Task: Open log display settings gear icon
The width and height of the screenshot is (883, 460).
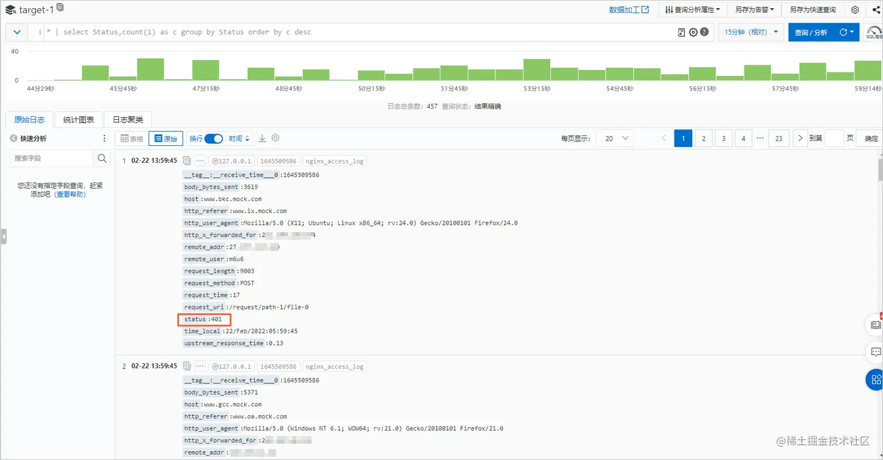Action: 276,138
